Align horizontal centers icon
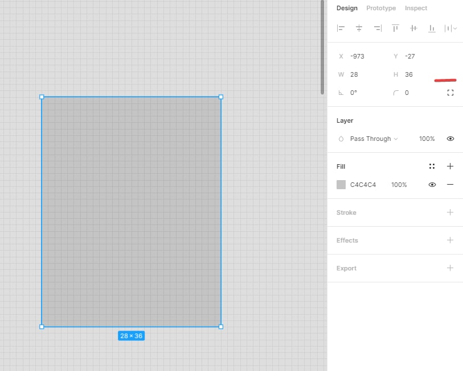The height and width of the screenshot is (371, 463). pos(359,28)
